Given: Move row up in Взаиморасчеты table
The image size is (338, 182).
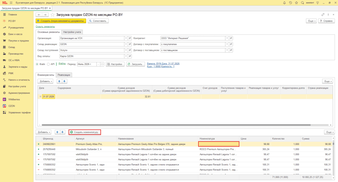Looking at the screenshot, I should pos(59,81).
